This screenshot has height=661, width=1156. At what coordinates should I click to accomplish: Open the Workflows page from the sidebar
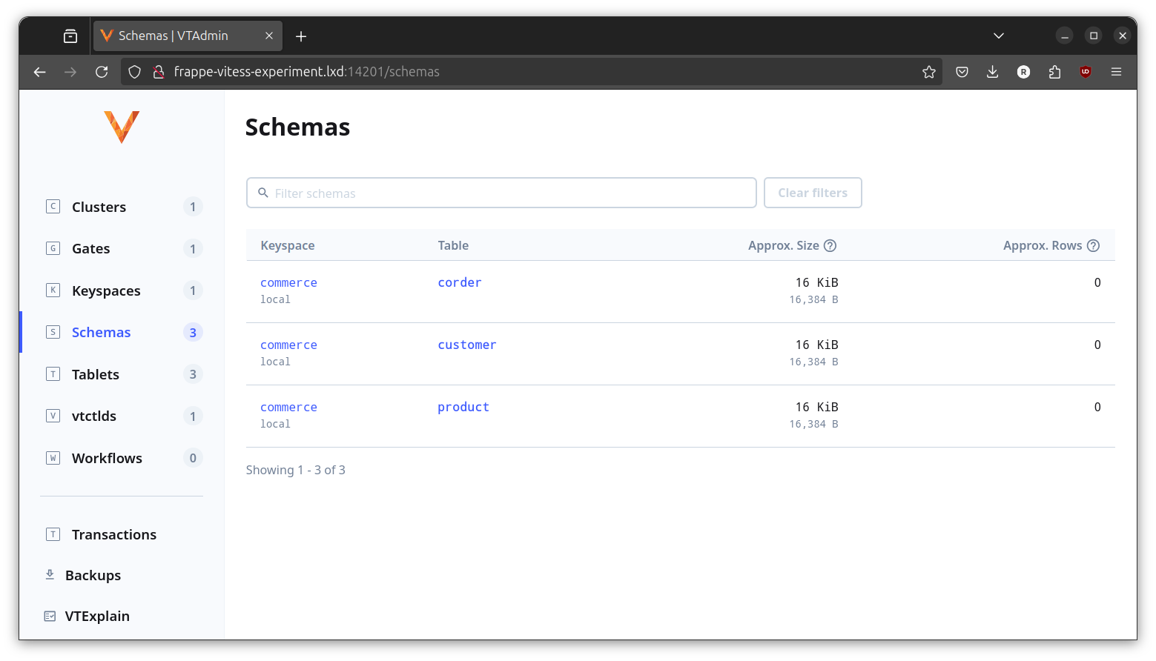pyautogui.click(x=107, y=458)
